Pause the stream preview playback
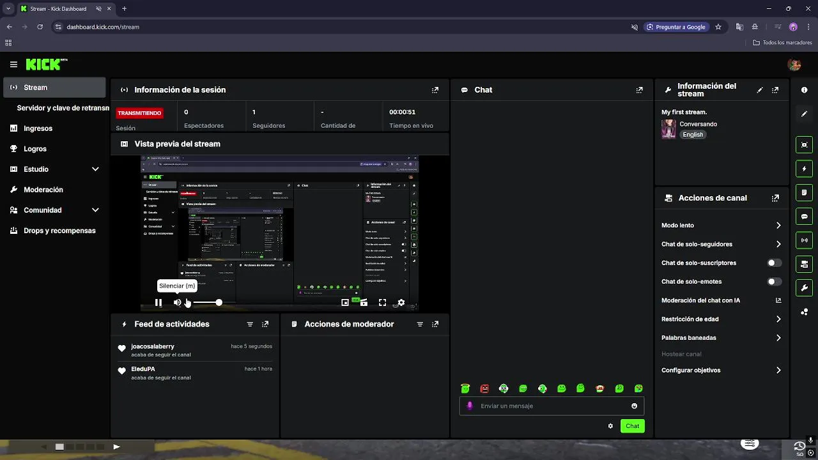The height and width of the screenshot is (460, 818). coord(158,303)
